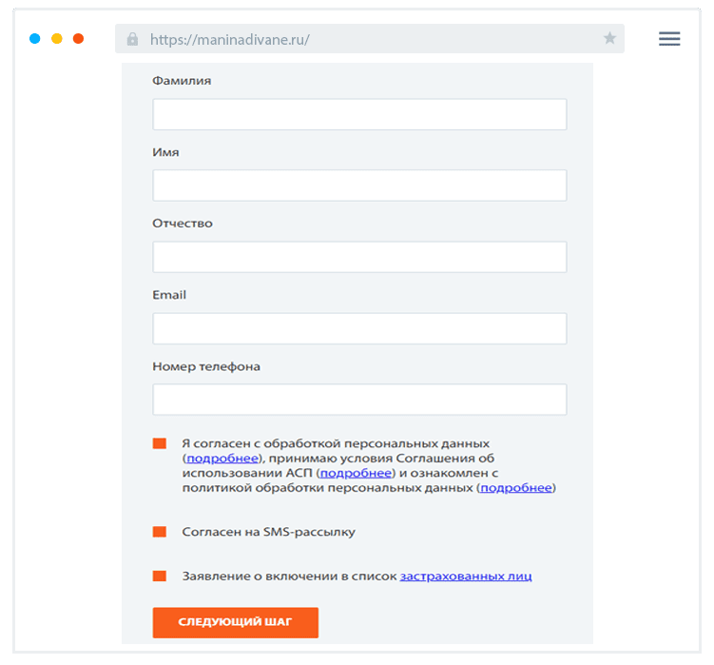The height and width of the screenshot is (665, 714).
Task: Uncheck the Заявление о включении checkbox
Action: tap(160, 576)
